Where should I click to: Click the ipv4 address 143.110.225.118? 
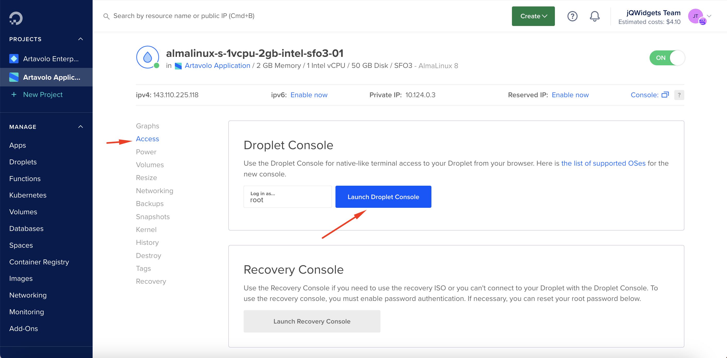pyautogui.click(x=175, y=95)
